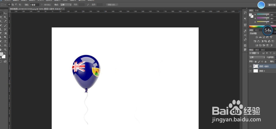This screenshot has width=276, height=129.
Task: Add a Vibrance adjustment
Action: tap(271, 37)
